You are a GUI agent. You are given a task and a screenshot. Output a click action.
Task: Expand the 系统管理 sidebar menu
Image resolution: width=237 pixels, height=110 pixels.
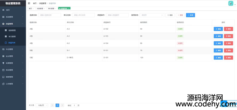point(13,17)
